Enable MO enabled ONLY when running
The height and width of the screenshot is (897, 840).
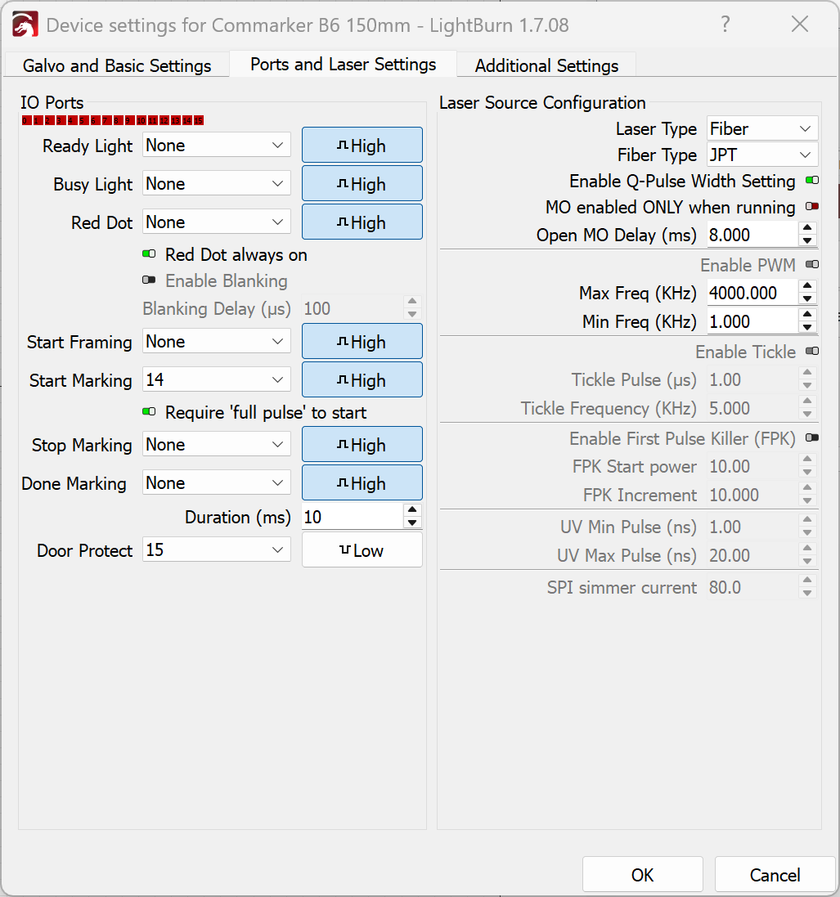pos(811,208)
